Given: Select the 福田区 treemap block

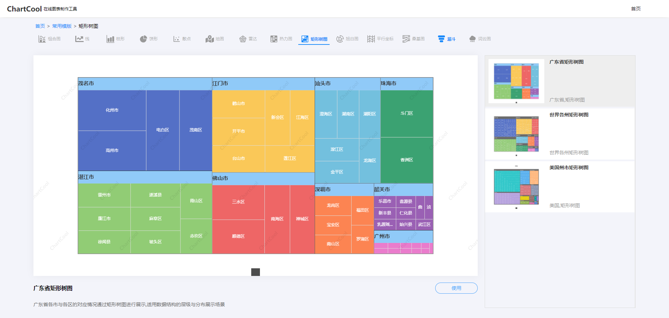Looking at the screenshot, I should (362, 211).
